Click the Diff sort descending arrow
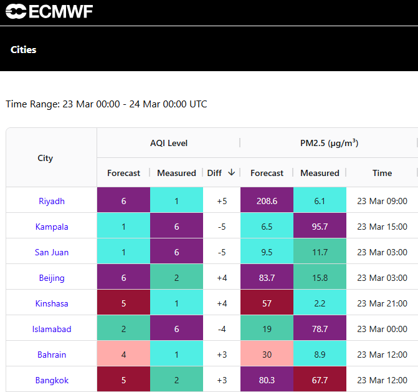The height and width of the screenshot is (392, 418). pos(232,173)
